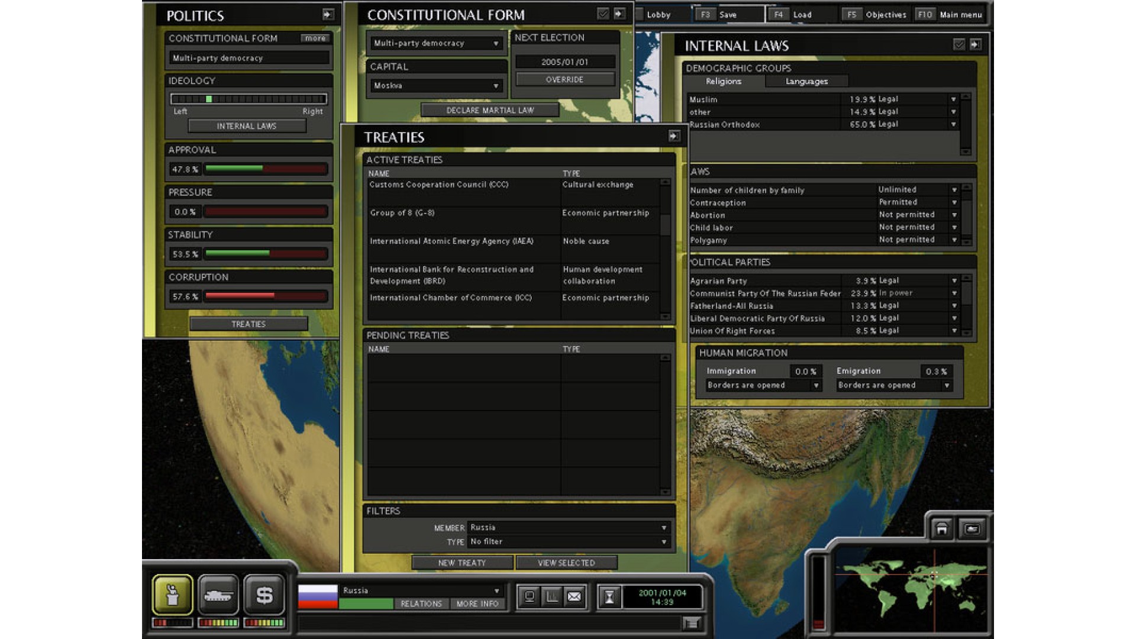The width and height of the screenshot is (1136, 639).
Task: Click the New Treaty button
Action: (462, 563)
